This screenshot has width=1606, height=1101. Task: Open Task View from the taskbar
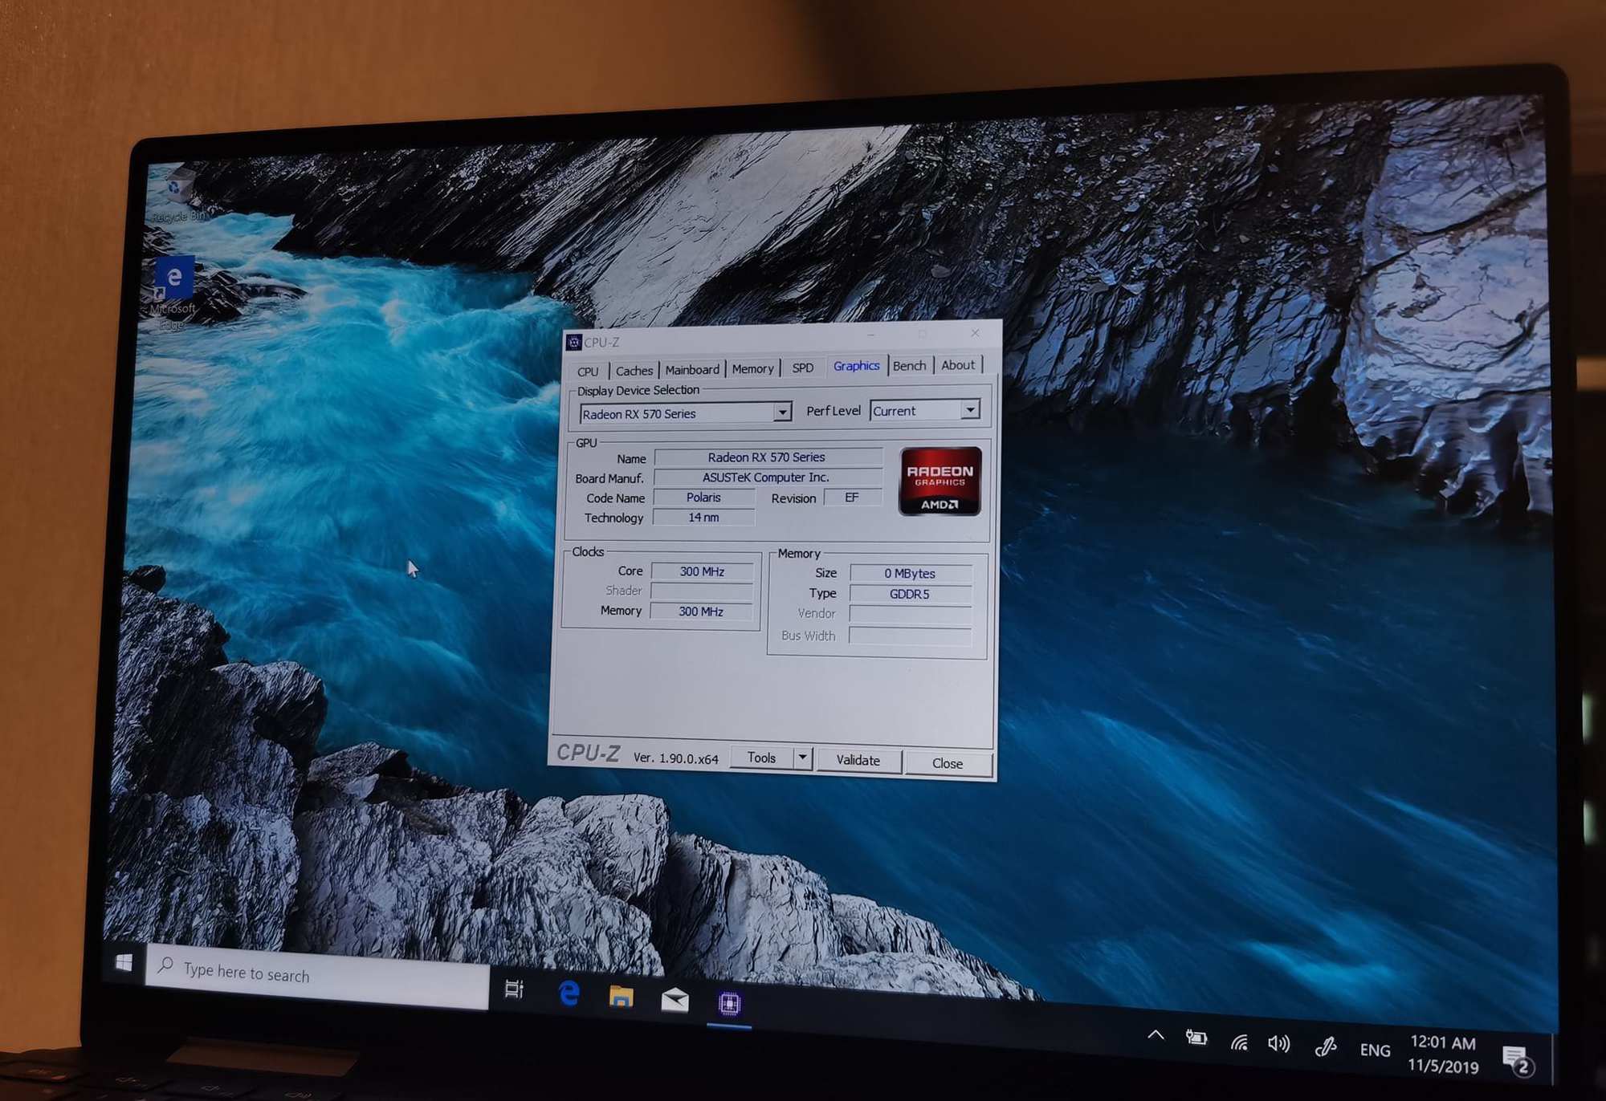coord(514,989)
